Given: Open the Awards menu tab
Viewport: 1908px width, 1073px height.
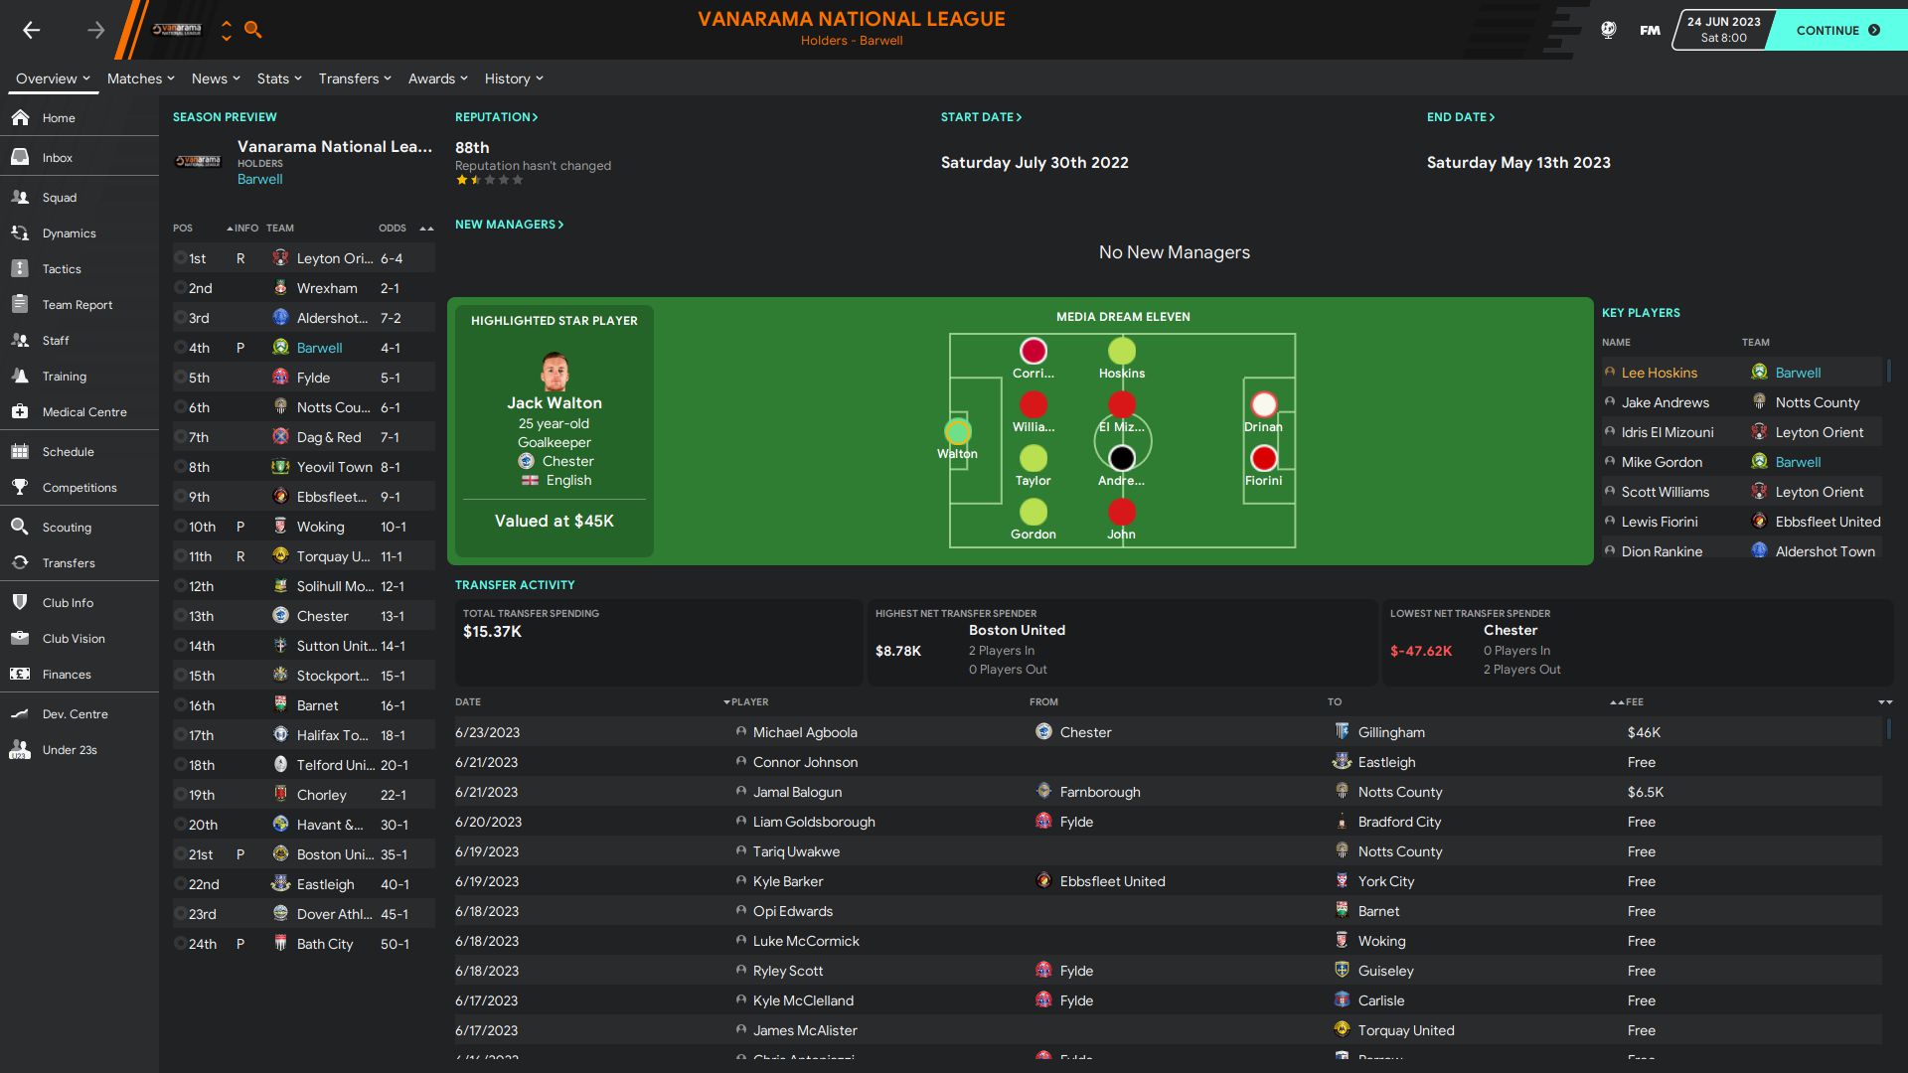Looking at the screenshot, I should point(437,78).
